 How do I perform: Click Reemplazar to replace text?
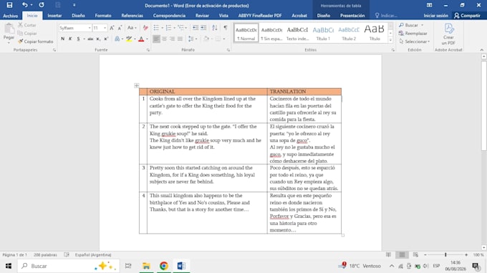[413, 34]
